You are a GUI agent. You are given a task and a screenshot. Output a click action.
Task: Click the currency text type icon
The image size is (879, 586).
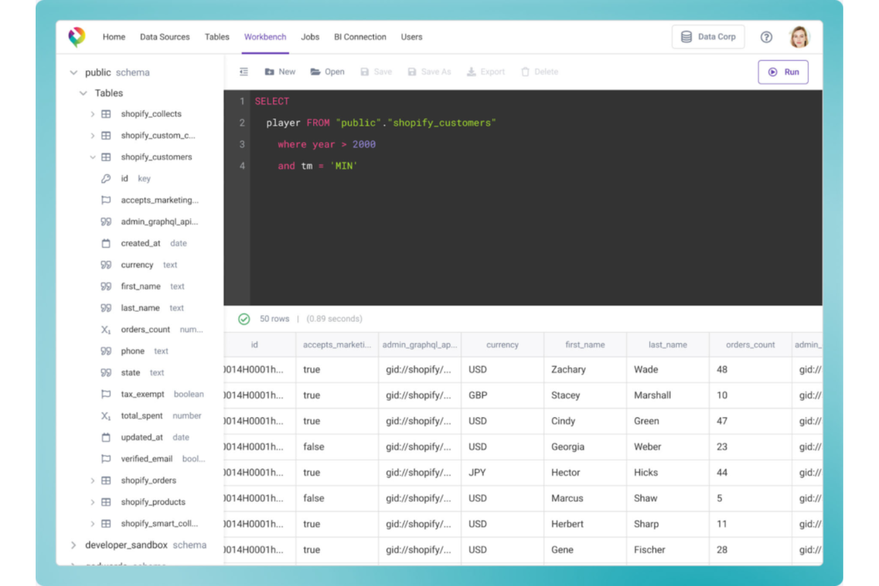(x=106, y=265)
